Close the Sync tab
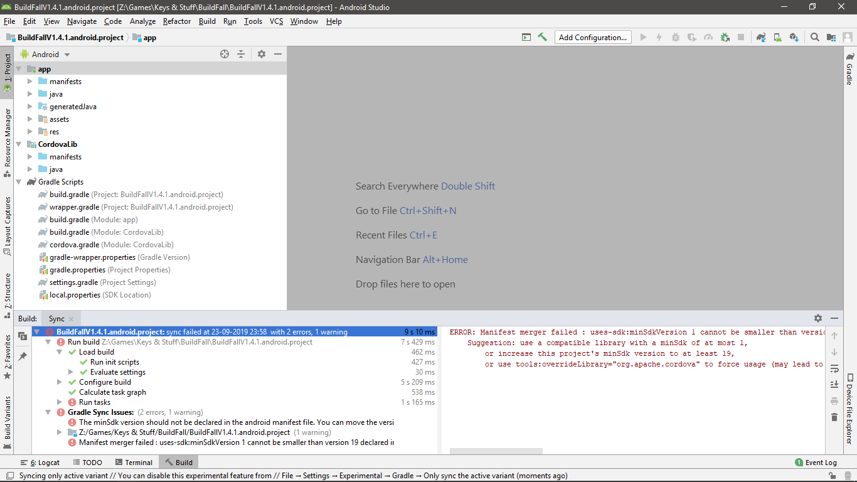This screenshot has height=482, width=857. coord(71,319)
